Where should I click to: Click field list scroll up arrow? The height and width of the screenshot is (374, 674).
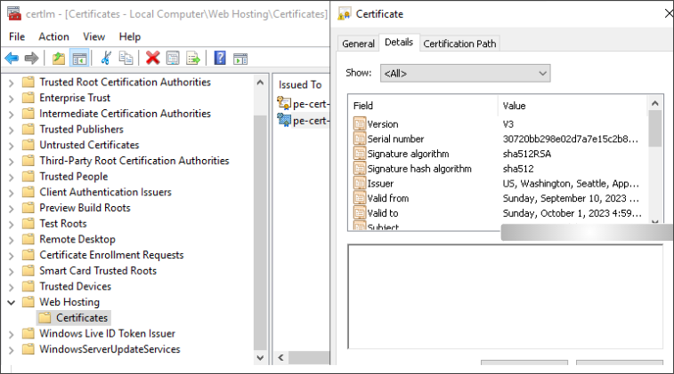click(654, 103)
